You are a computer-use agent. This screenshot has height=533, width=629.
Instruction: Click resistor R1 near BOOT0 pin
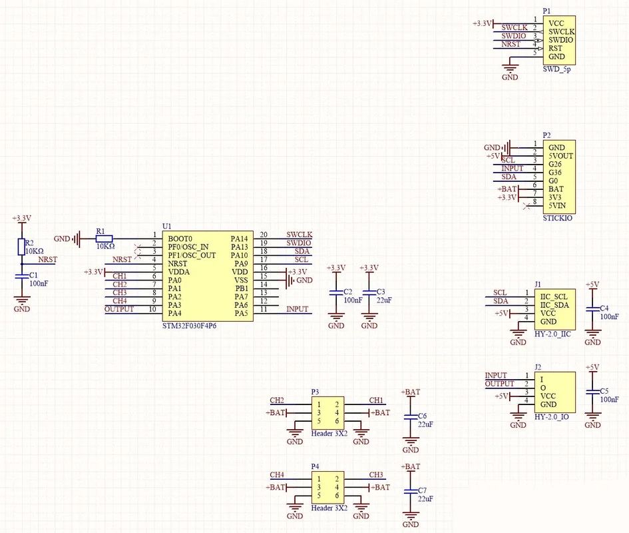click(105, 239)
